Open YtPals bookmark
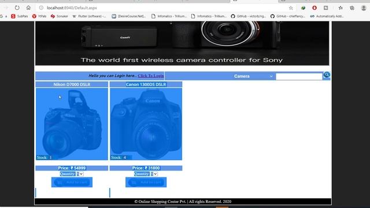Viewport: 370px width, 208px height. (x=39, y=16)
